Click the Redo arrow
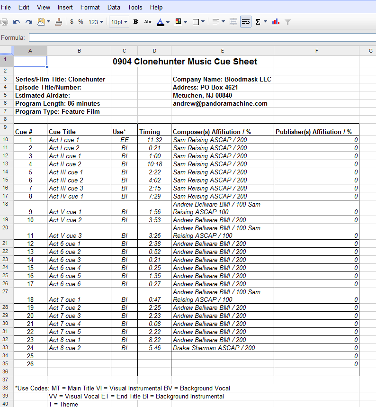The image size is (376, 407). [29, 22]
